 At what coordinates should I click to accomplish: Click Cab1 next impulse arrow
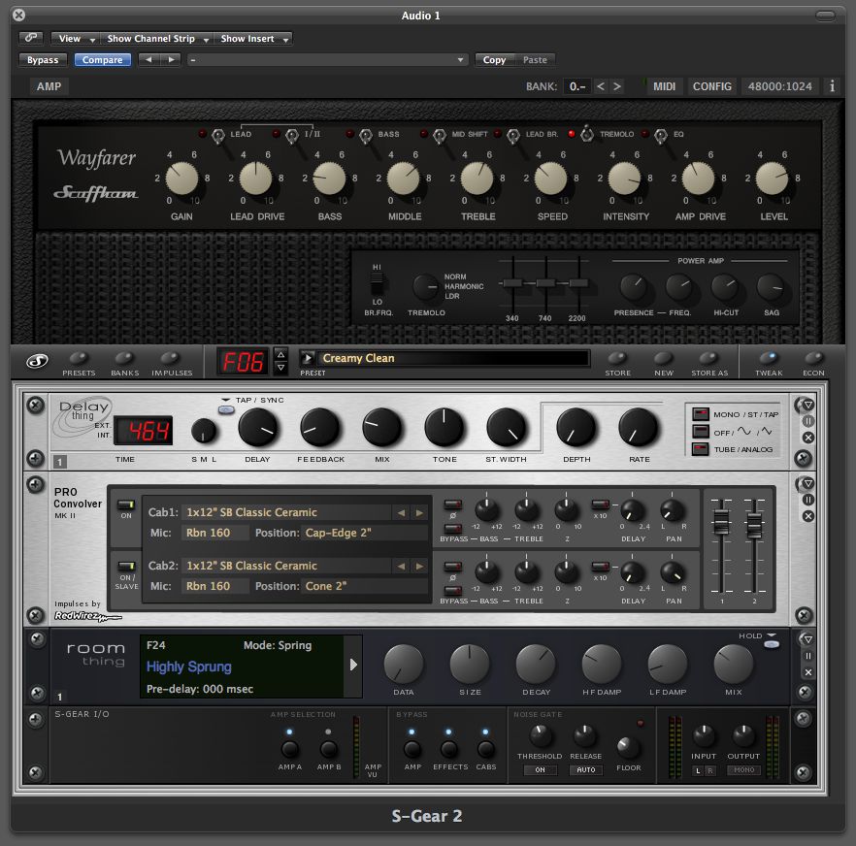[419, 512]
